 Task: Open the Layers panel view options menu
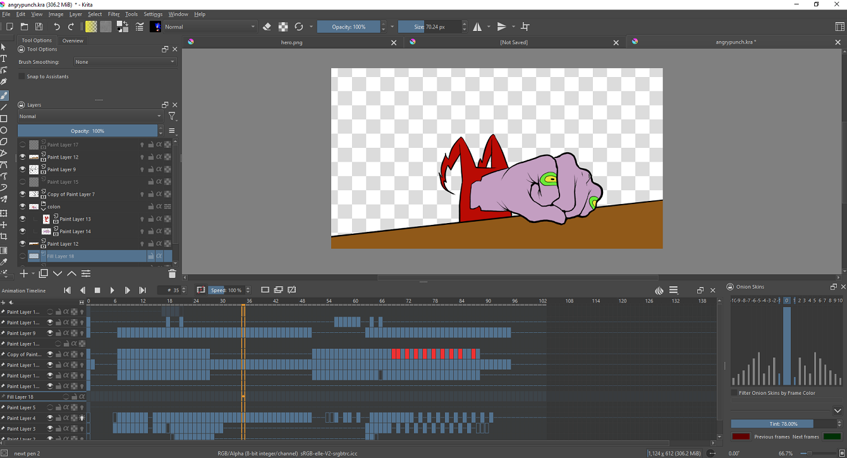point(172,131)
